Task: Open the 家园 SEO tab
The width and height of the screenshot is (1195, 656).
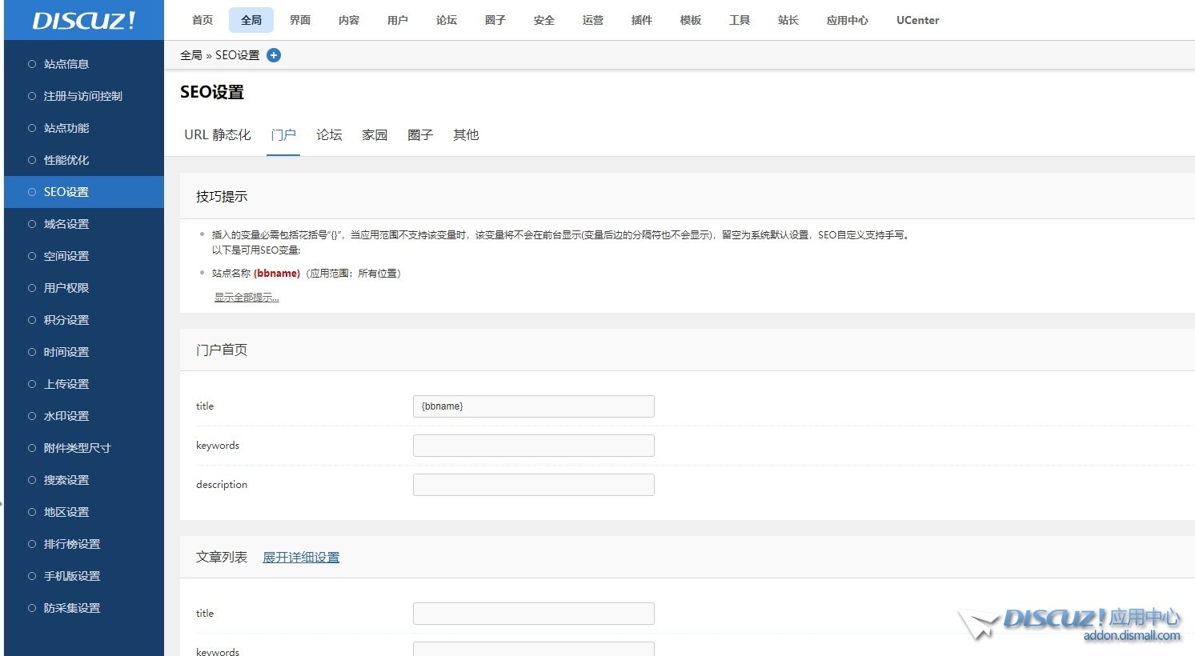Action: (375, 135)
